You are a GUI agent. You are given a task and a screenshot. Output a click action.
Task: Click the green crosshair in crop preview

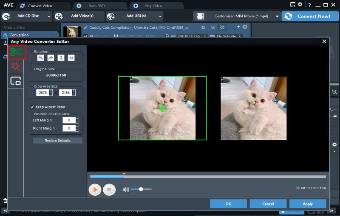162,108
